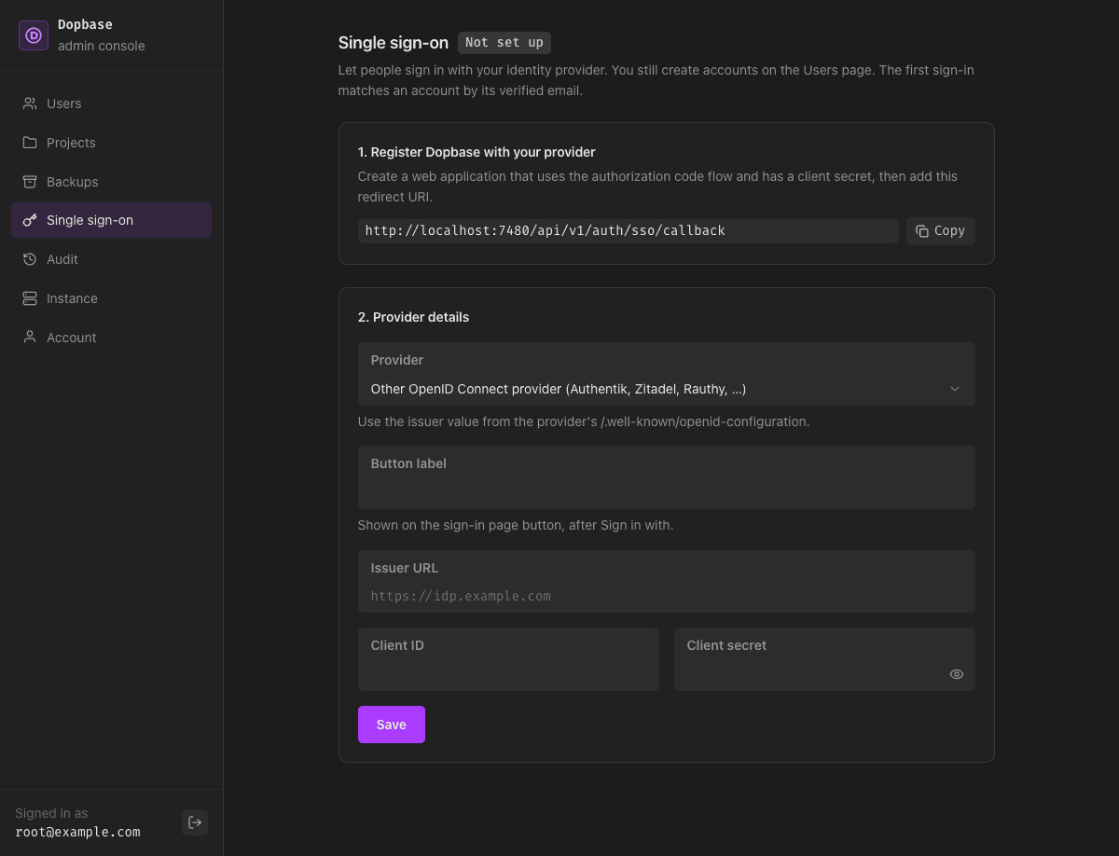Select the Single sign-on menu item
The width and height of the screenshot is (1119, 856).
pyautogui.click(x=112, y=220)
